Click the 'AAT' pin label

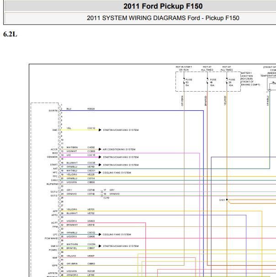click(55, 169)
